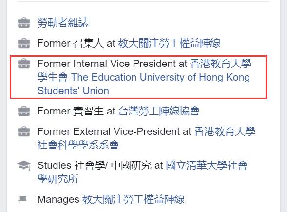This screenshot has height=212, width=287.
Task: Open 勞動者雜誌 page link
Action: pyautogui.click(x=63, y=23)
